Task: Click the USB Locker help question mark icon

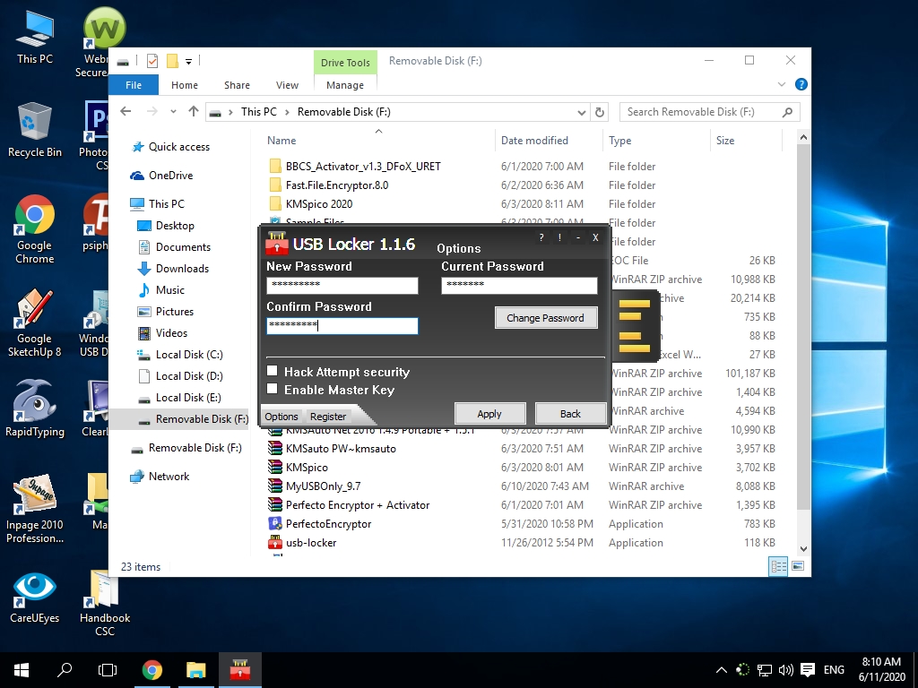Action: [541, 237]
